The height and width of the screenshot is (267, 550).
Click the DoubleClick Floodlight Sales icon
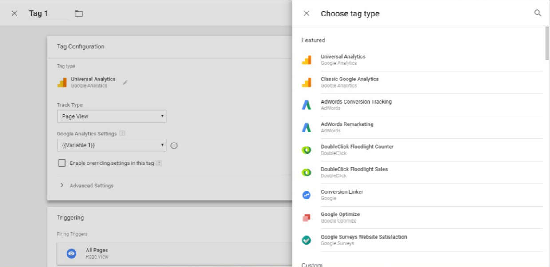[306, 172]
